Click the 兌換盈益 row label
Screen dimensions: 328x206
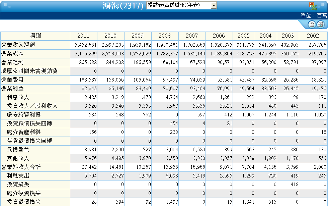18,150
